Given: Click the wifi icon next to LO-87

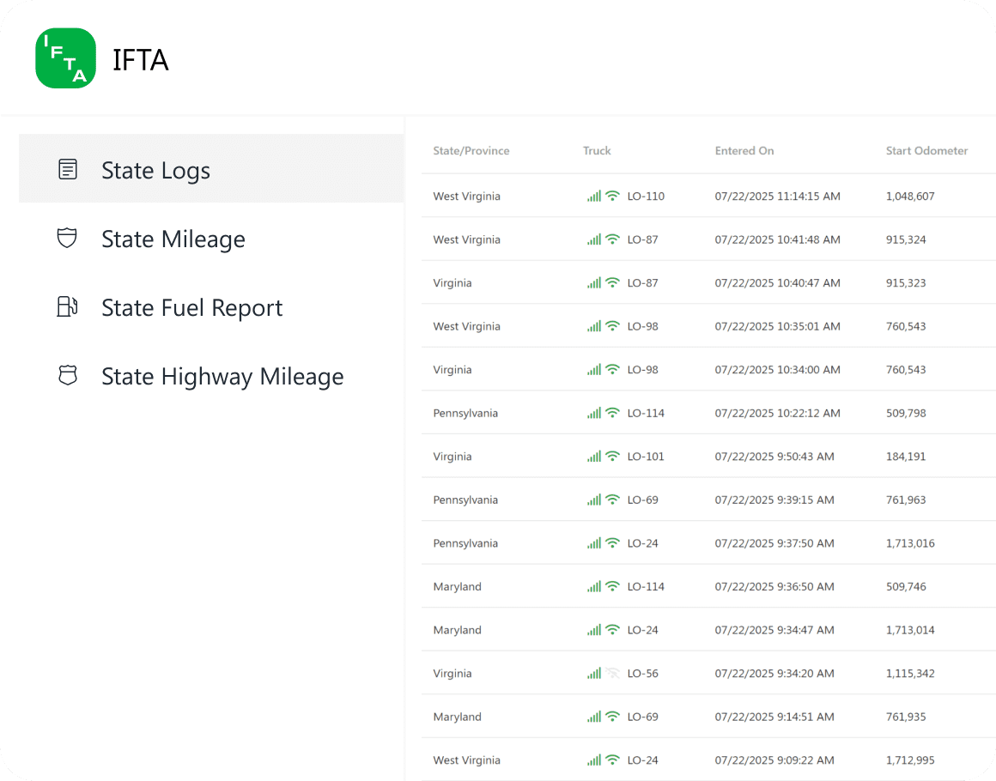Looking at the screenshot, I should click(613, 239).
